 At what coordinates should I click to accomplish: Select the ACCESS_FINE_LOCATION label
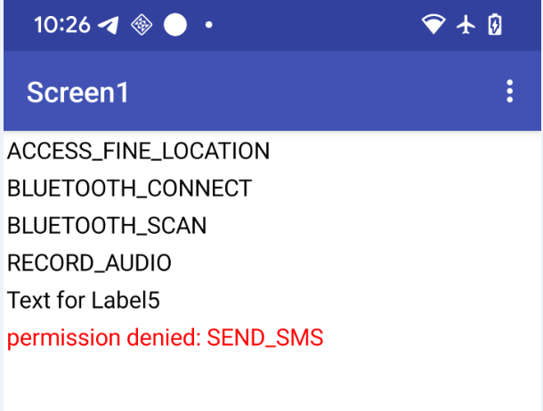pos(138,151)
